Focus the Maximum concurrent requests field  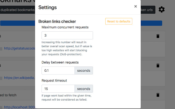(x=67, y=35)
